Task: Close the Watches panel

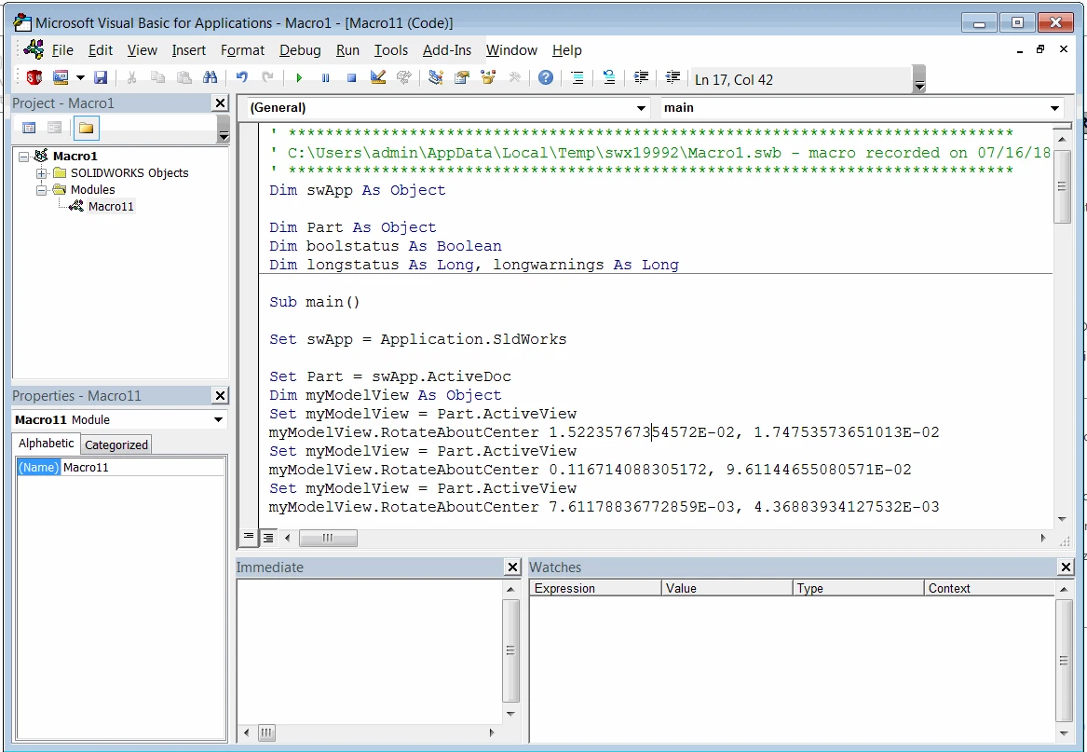Action: pos(1066,567)
